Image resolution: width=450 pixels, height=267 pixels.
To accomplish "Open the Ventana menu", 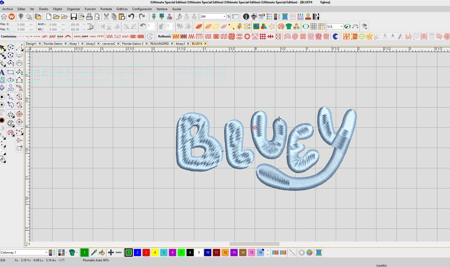I will point(162,9).
